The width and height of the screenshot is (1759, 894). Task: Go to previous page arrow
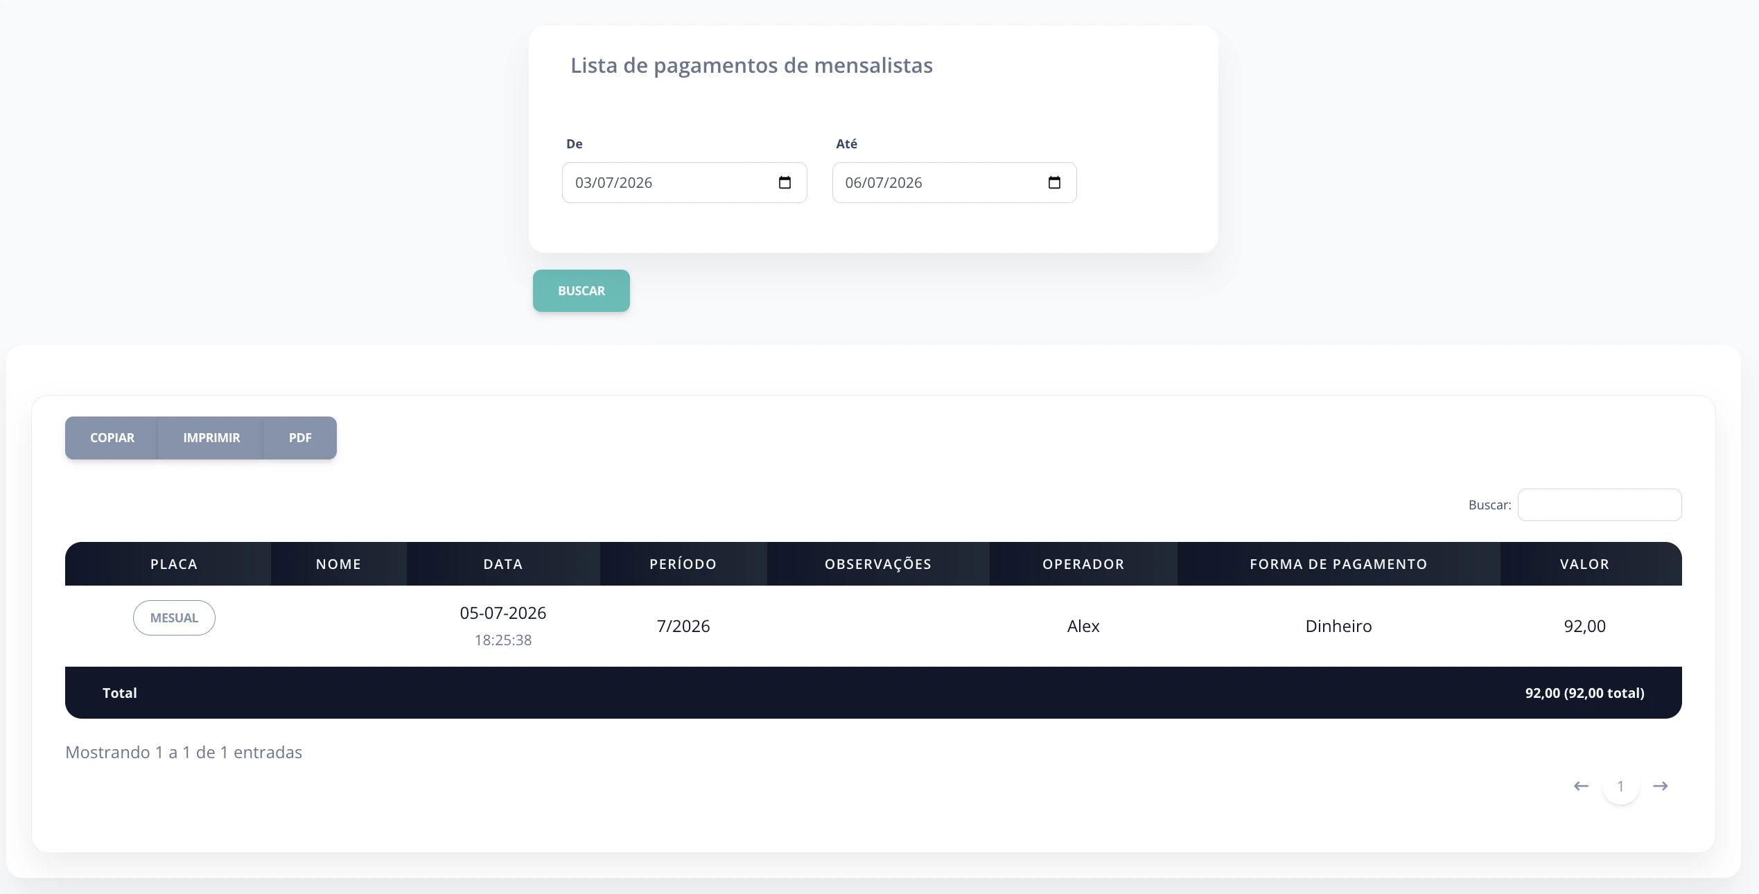click(1581, 786)
